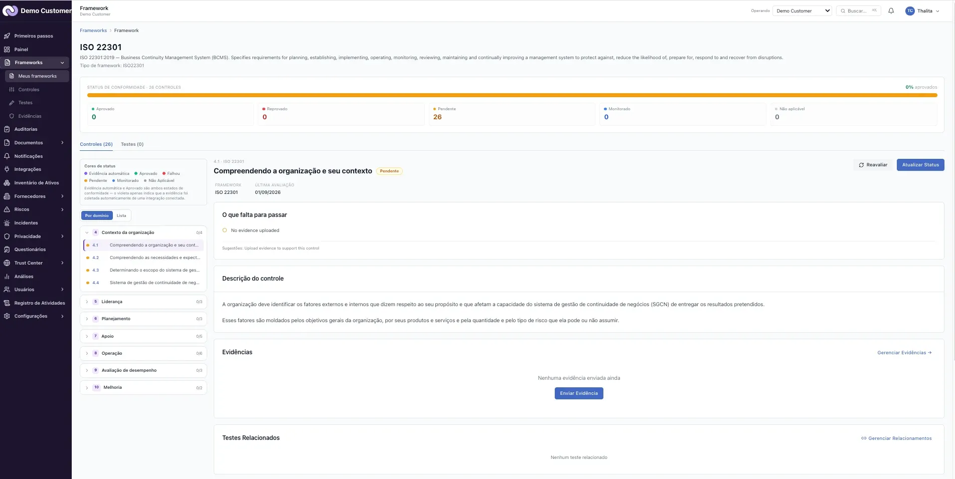Click the TC user avatar
Screen dimensions: 955x479
[x=910, y=11]
